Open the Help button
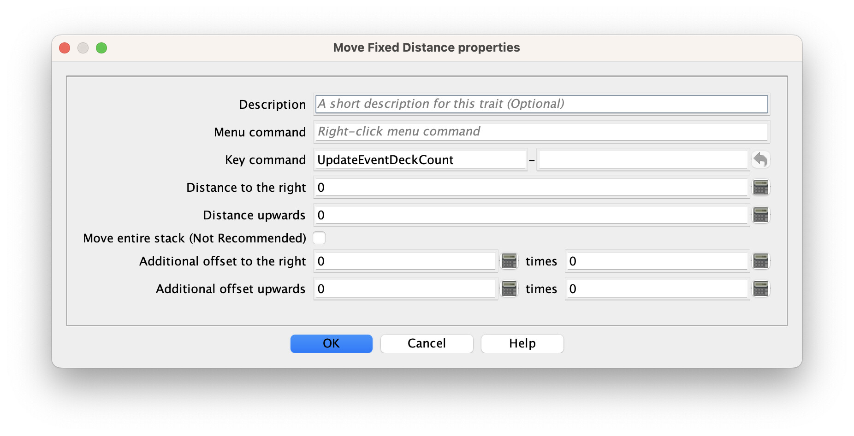 tap(522, 343)
